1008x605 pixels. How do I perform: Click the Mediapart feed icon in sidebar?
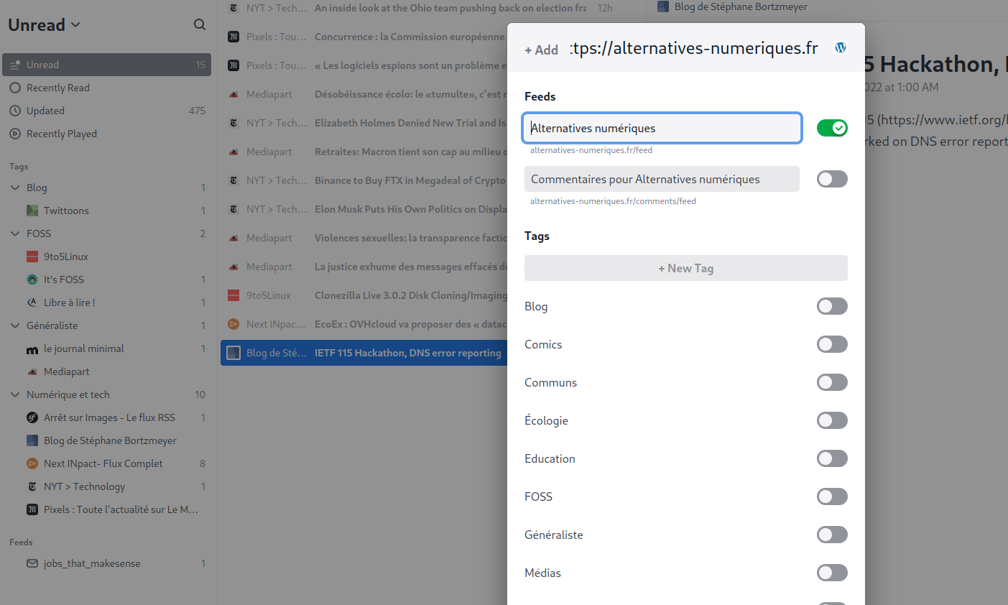32,371
